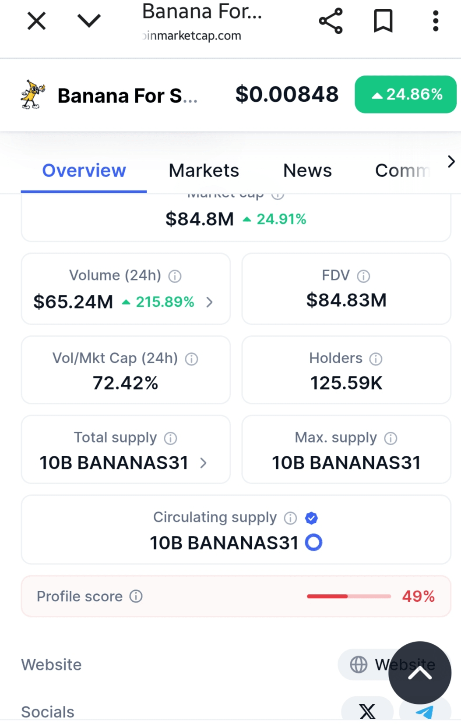This screenshot has height=724, width=461.
Task: Tap the scroll-to-top round button
Action: (420, 673)
